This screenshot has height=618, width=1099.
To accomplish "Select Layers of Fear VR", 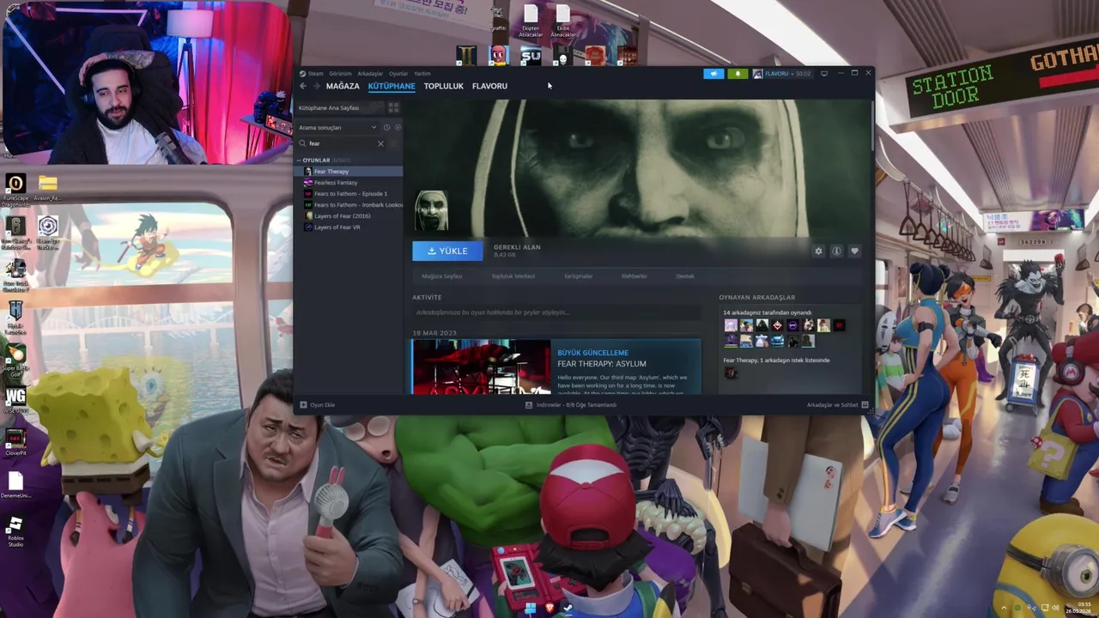I will pos(349,227).
